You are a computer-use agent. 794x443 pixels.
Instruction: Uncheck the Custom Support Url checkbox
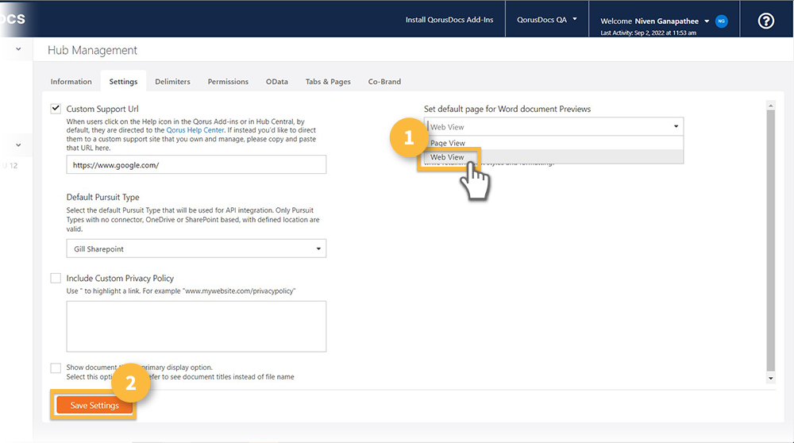(56, 109)
